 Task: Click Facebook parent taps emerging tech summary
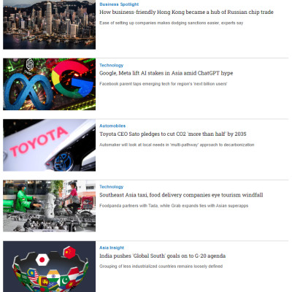click(164, 84)
